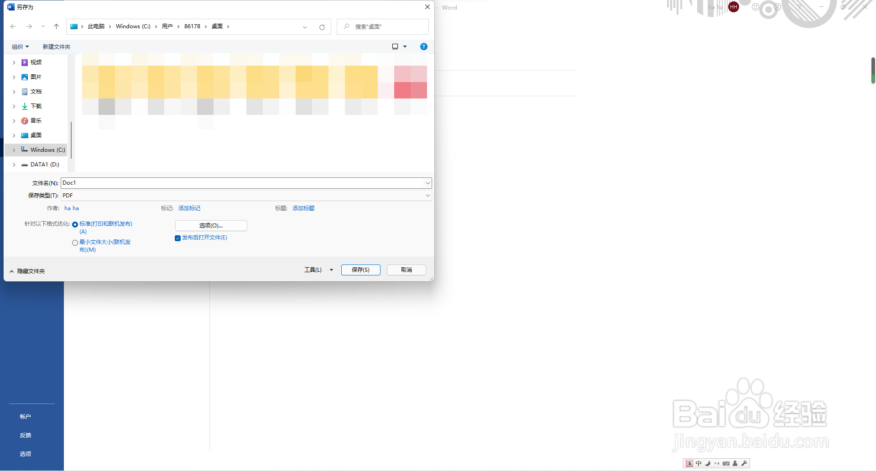
Task: Open the help question mark in the save dialog
Action: click(x=424, y=47)
